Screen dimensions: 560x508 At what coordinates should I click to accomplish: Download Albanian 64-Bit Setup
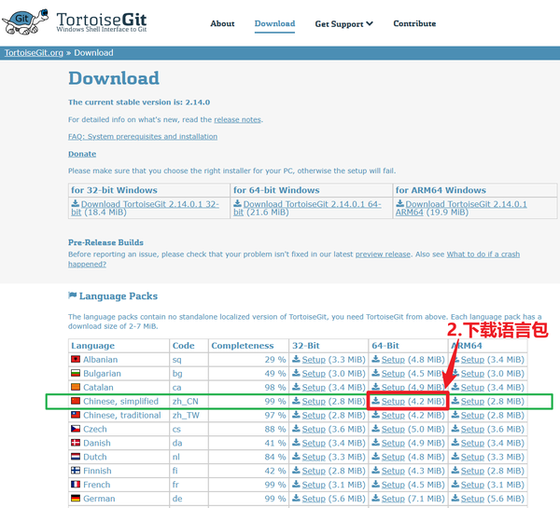[393, 360]
